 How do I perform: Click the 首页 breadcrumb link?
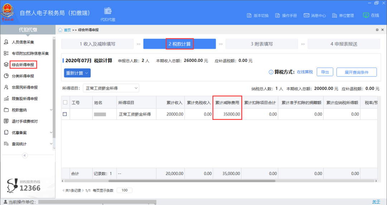coord(67,30)
